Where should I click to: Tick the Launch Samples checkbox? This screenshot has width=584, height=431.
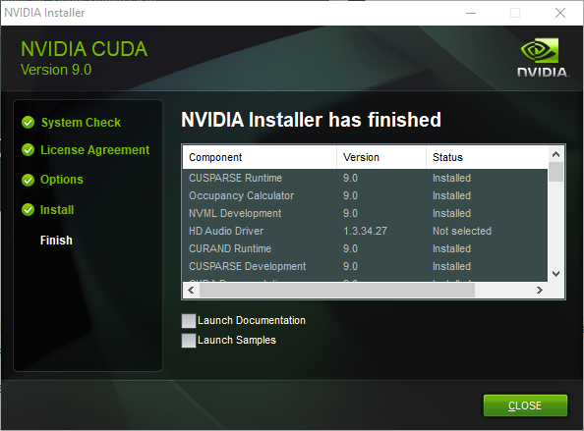coord(189,341)
